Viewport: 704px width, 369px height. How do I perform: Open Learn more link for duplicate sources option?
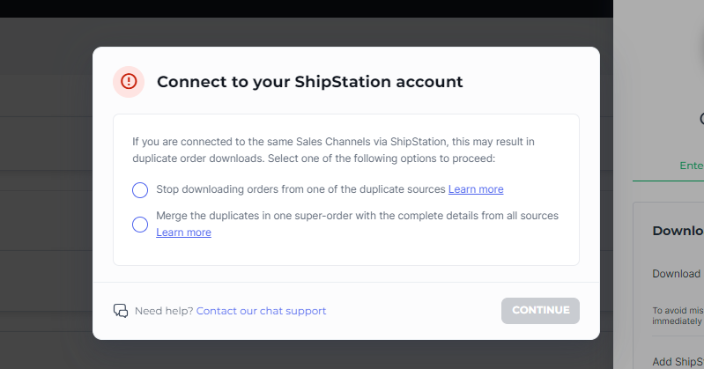click(x=476, y=189)
